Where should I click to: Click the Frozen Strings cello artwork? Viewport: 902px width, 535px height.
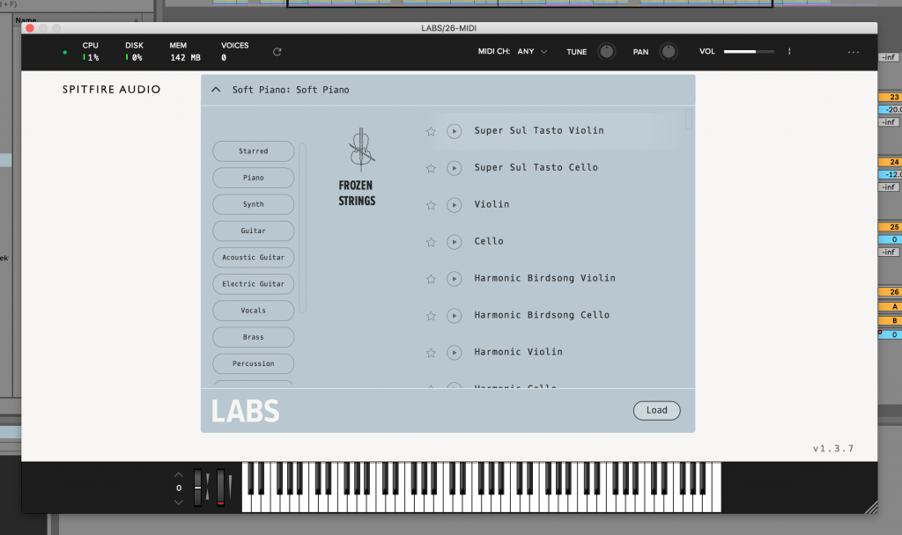point(361,149)
